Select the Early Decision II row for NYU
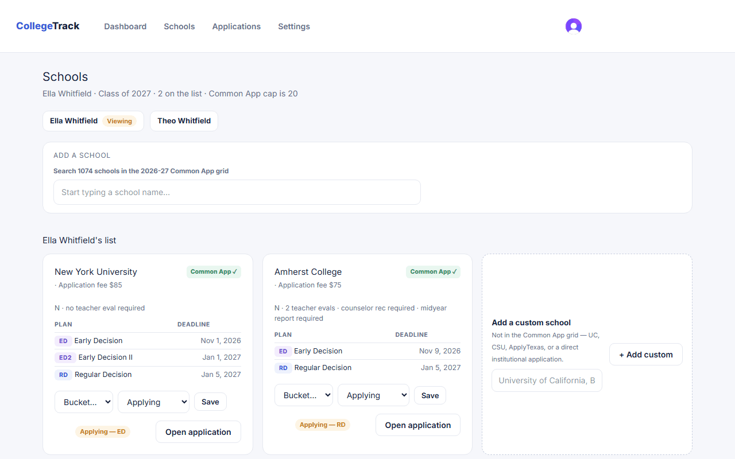 [148, 357]
